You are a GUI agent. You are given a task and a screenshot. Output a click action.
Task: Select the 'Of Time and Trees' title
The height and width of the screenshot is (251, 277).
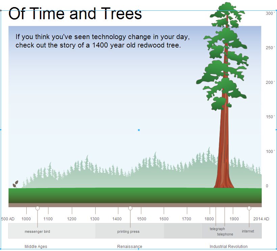(x=75, y=13)
